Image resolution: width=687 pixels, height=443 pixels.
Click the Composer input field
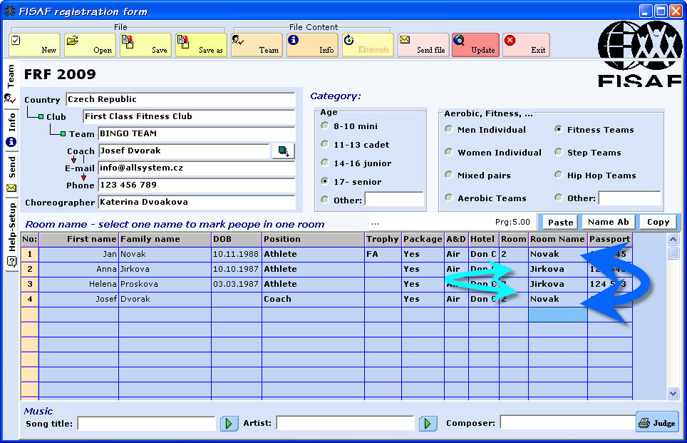pyautogui.click(x=568, y=423)
